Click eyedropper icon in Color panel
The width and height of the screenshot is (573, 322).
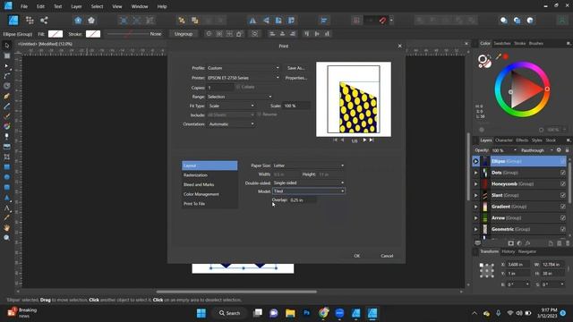pos(499,56)
